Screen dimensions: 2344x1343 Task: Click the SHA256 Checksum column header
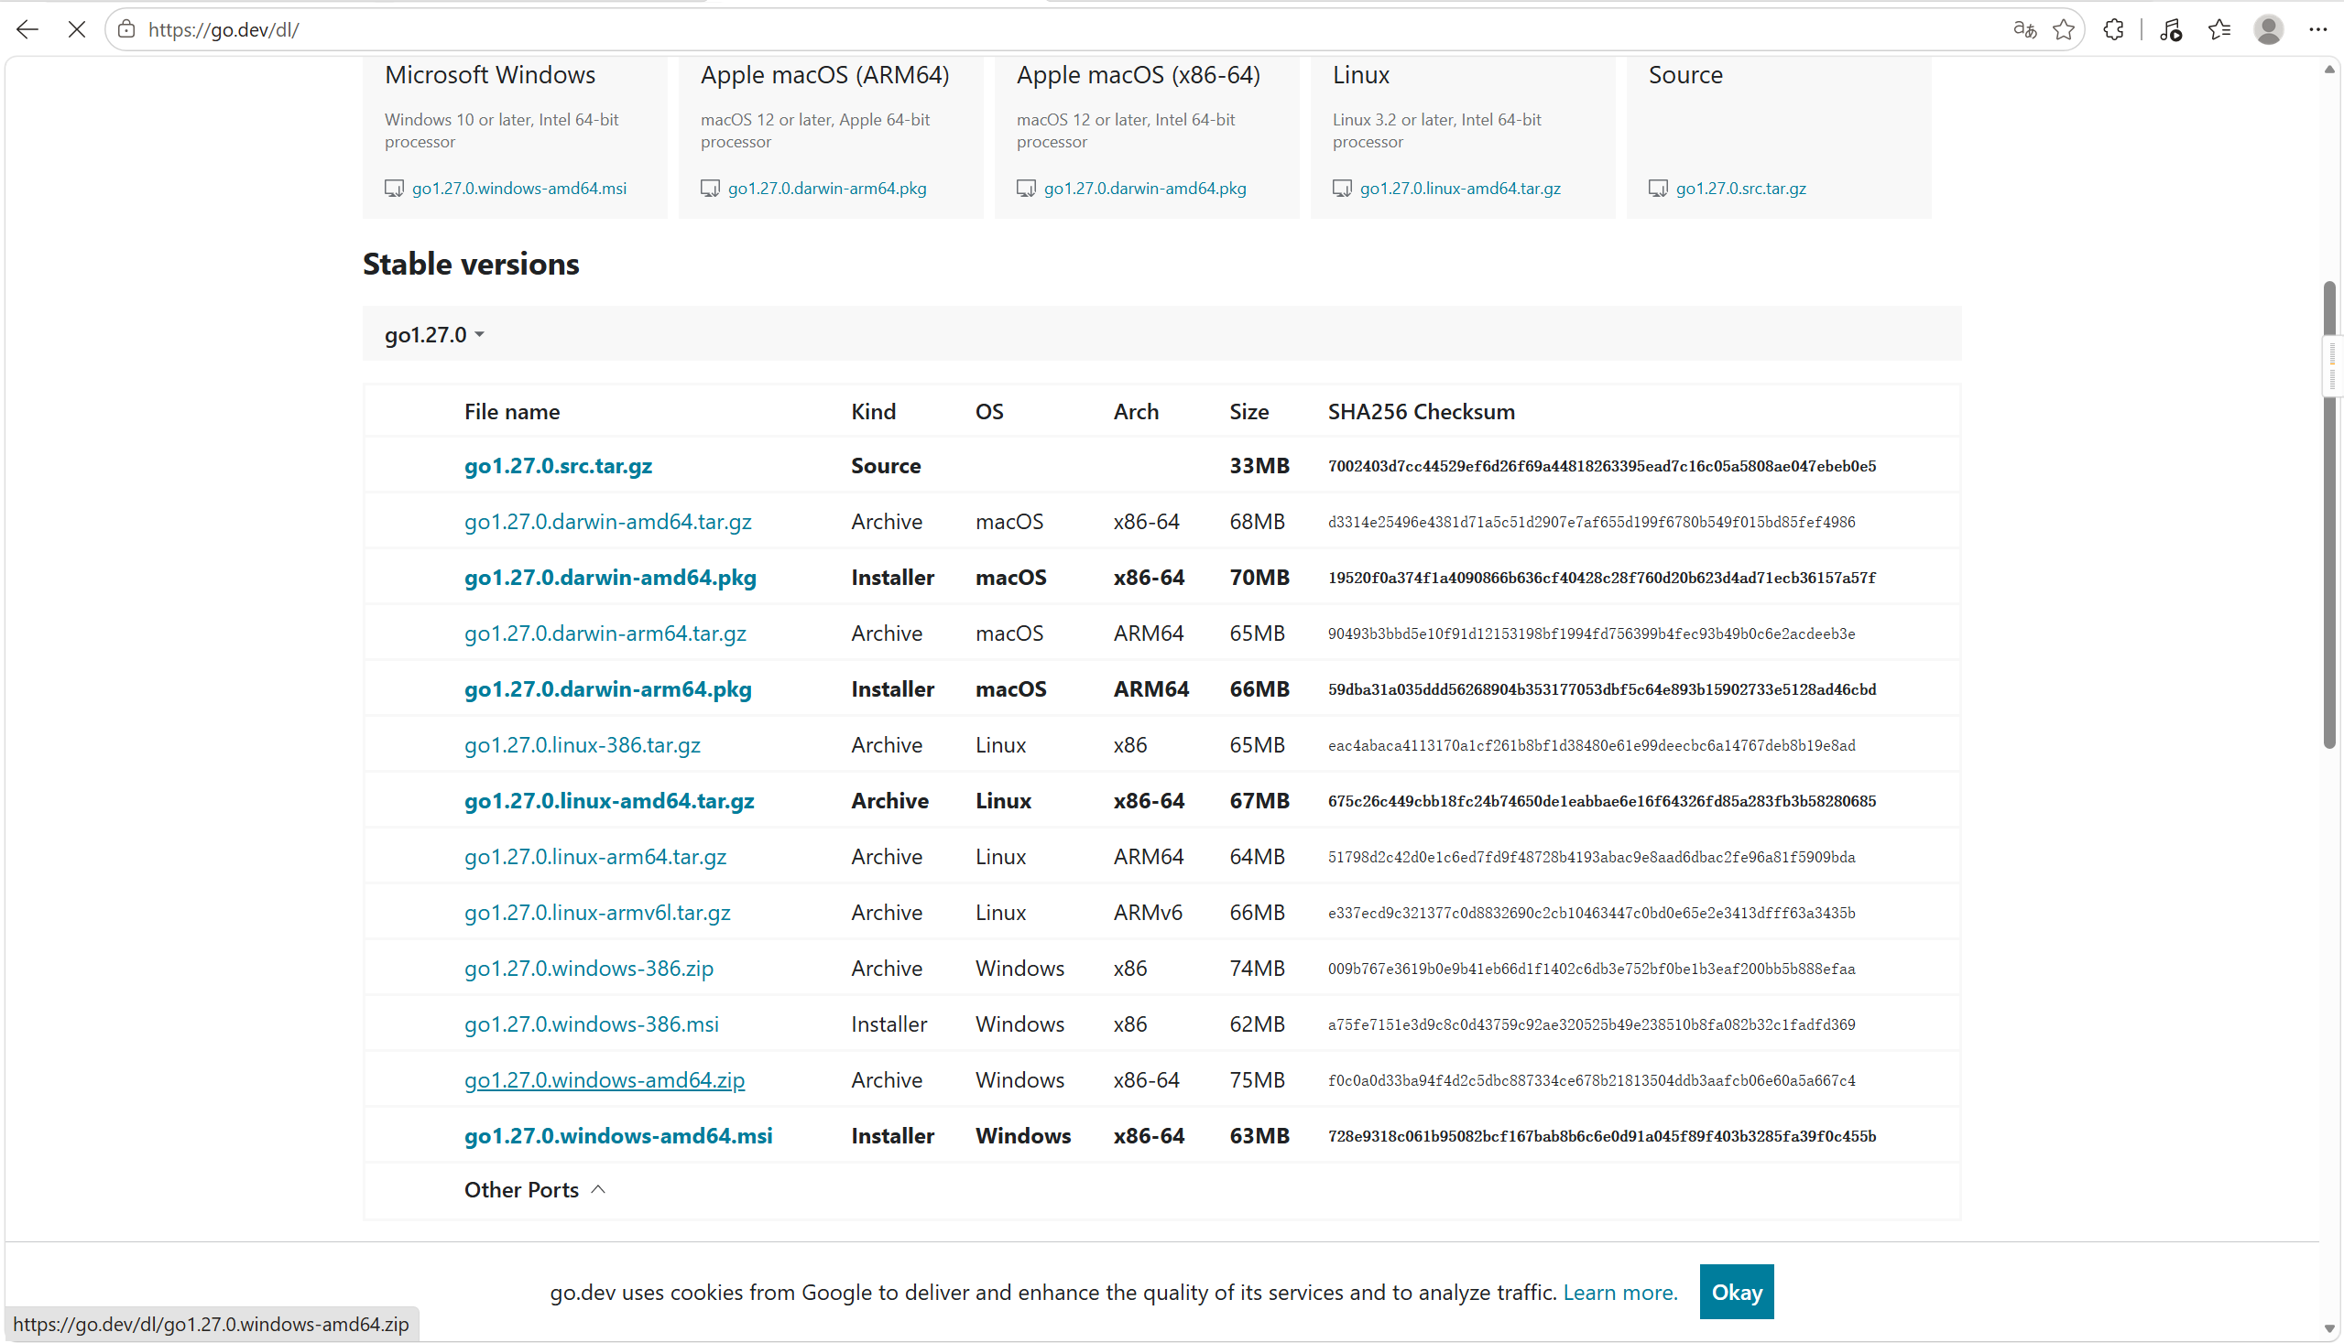point(1422,411)
